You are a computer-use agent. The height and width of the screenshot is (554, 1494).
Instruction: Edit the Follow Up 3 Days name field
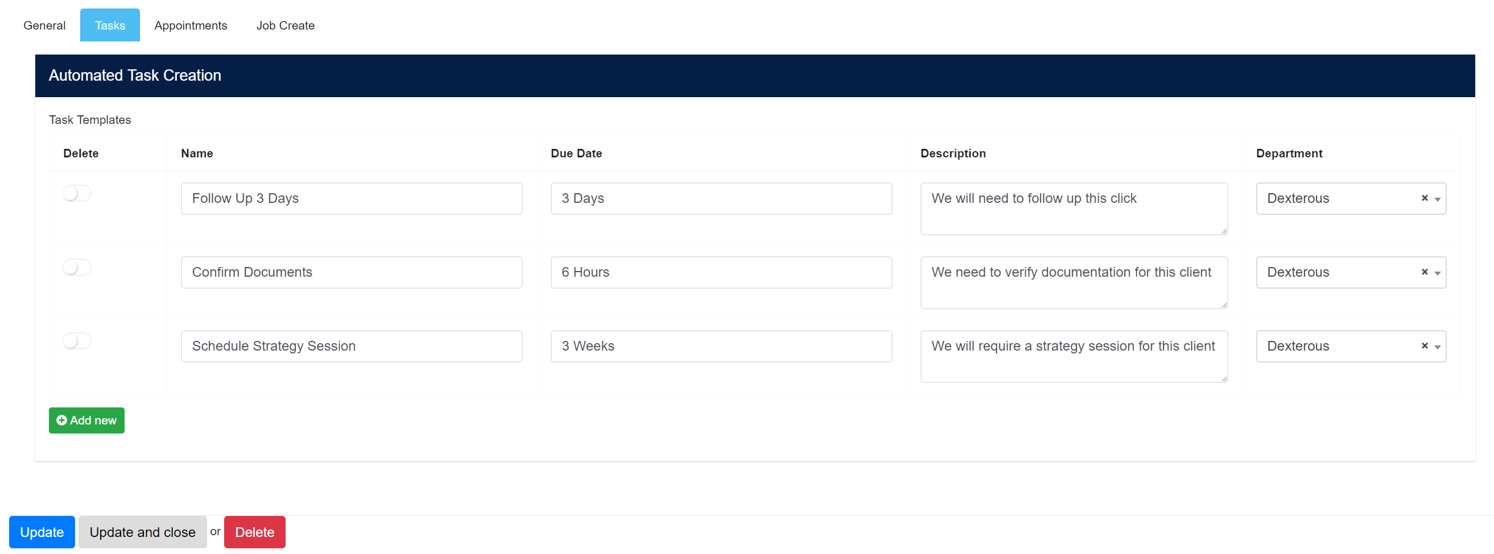(x=352, y=198)
